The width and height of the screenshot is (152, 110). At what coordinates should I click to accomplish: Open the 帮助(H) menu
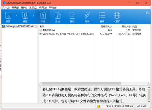53,7
